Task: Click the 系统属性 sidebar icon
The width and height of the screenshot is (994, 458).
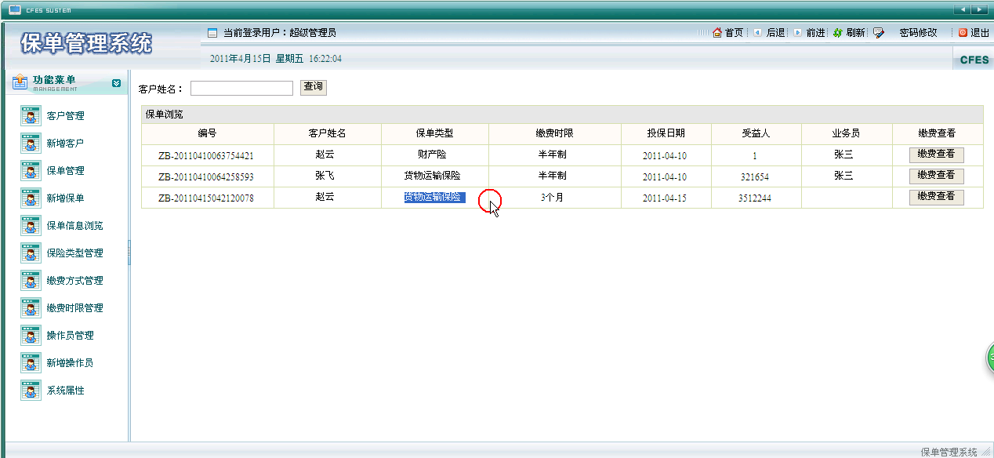Action: click(31, 391)
